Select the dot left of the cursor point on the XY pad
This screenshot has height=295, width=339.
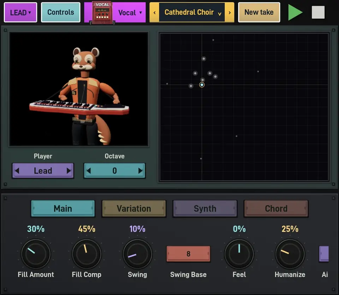[191, 86]
